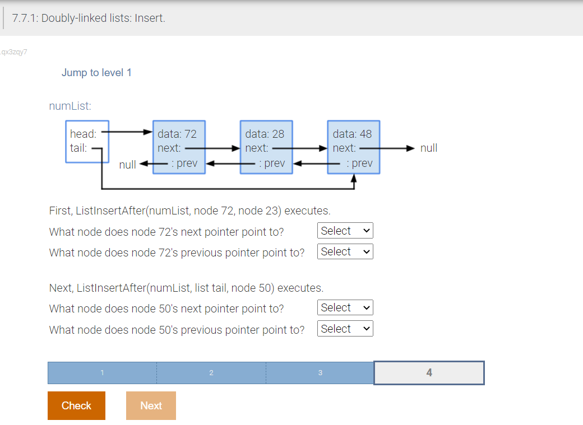The height and width of the screenshot is (425, 583).
Task: Select the highlighted level 4 segment
Action: [429, 372]
